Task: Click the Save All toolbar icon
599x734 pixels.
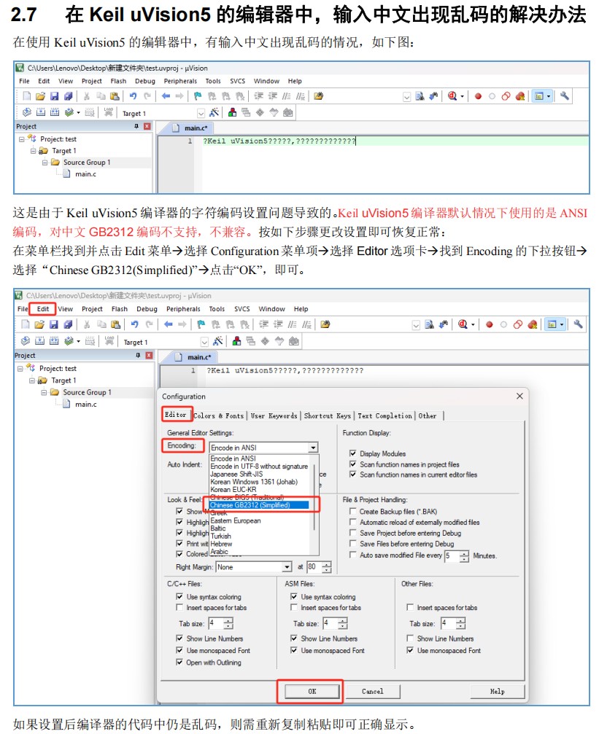Action: pyautogui.click(x=67, y=323)
